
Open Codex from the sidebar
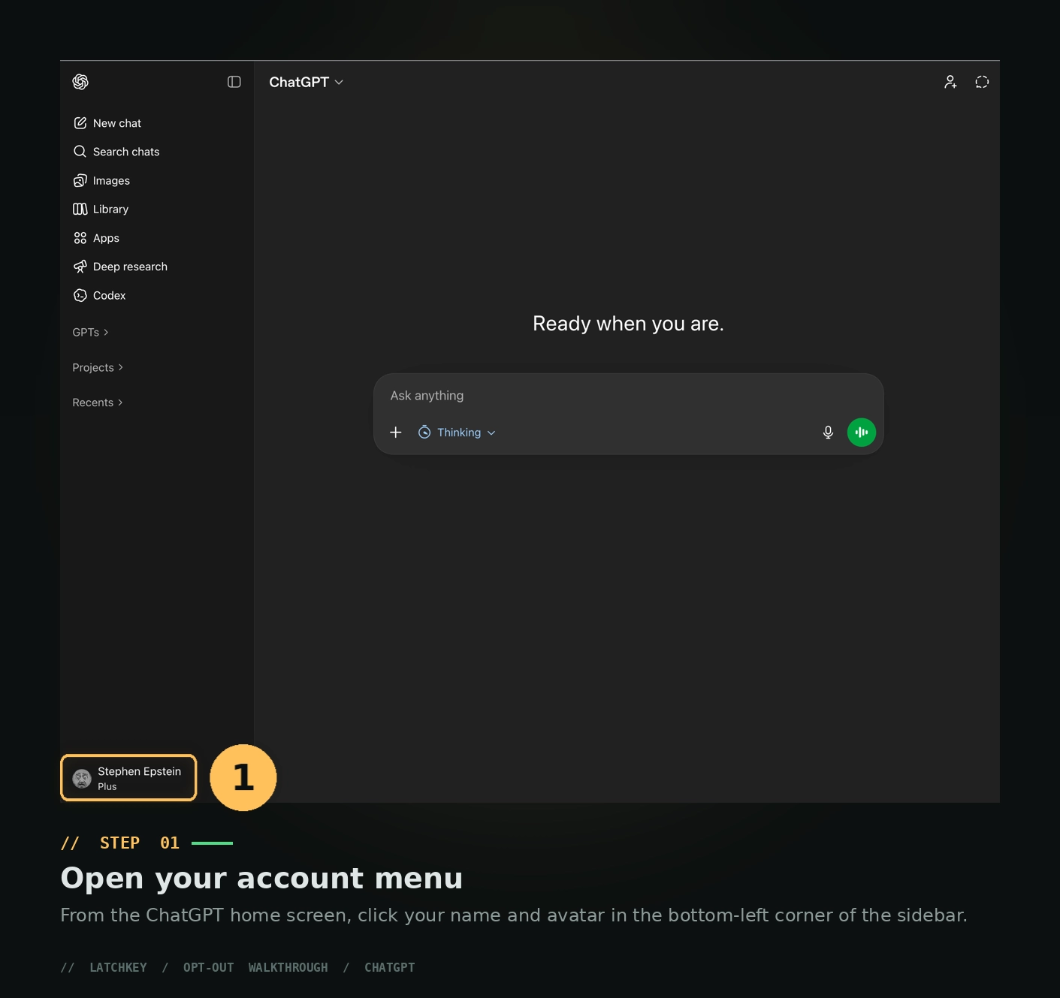(109, 295)
